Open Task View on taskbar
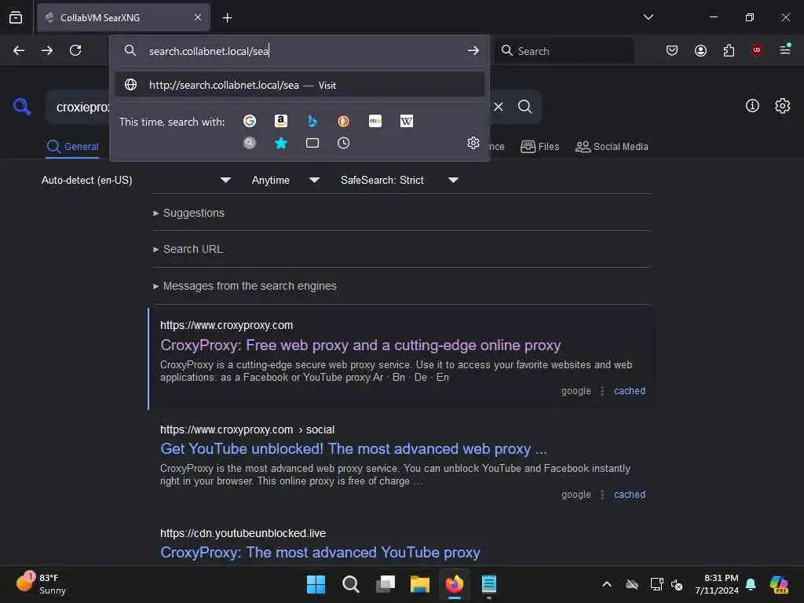The width and height of the screenshot is (804, 603). (386, 584)
